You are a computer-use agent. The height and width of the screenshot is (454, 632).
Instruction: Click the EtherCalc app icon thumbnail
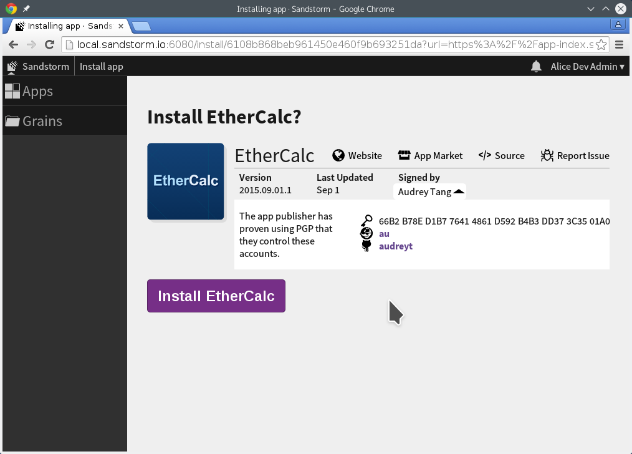(x=185, y=181)
